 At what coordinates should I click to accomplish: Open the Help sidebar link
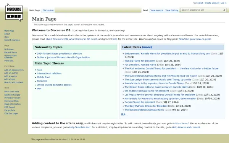pyautogui.click(x=6, y=37)
